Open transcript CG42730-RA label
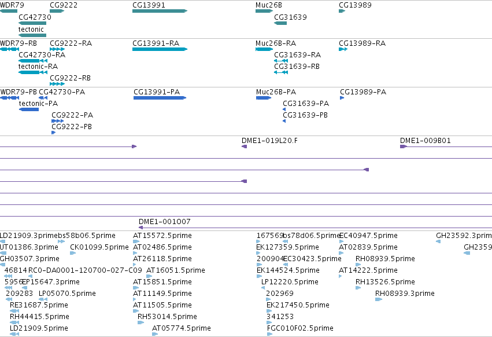The height and width of the screenshot is (337, 492). coord(42,54)
